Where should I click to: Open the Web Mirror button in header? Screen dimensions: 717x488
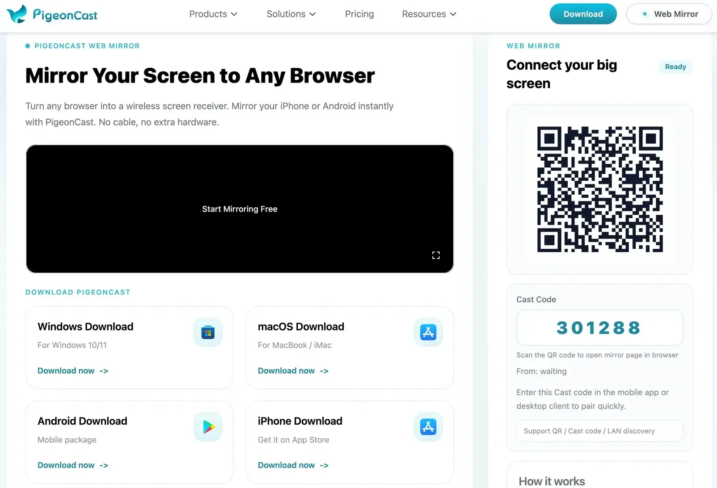669,14
